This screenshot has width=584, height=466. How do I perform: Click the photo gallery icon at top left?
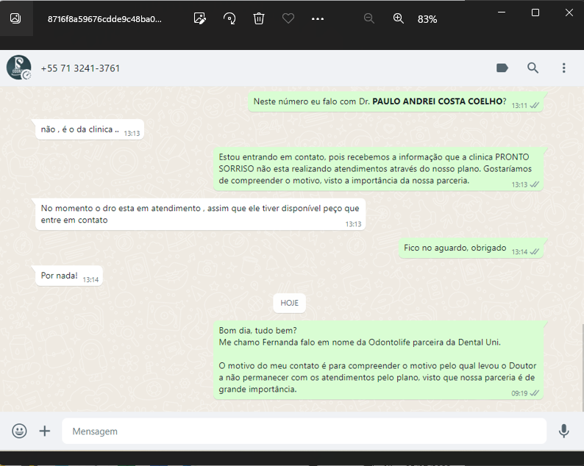(15, 18)
